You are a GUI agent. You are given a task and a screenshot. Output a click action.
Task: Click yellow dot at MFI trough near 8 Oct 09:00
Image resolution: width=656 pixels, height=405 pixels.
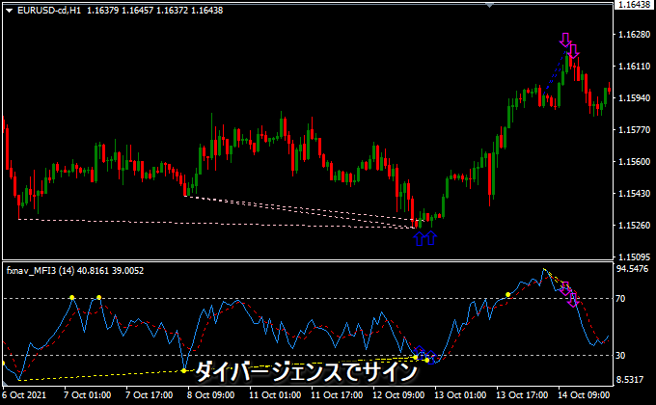click(183, 370)
